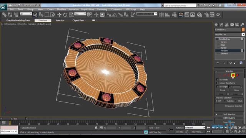Open the Select by Name dialog
The height and width of the screenshot is (138, 246).
point(41,15)
